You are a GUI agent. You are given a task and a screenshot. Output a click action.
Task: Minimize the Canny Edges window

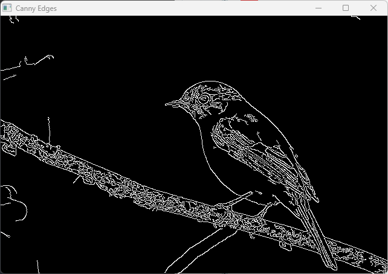point(318,8)
